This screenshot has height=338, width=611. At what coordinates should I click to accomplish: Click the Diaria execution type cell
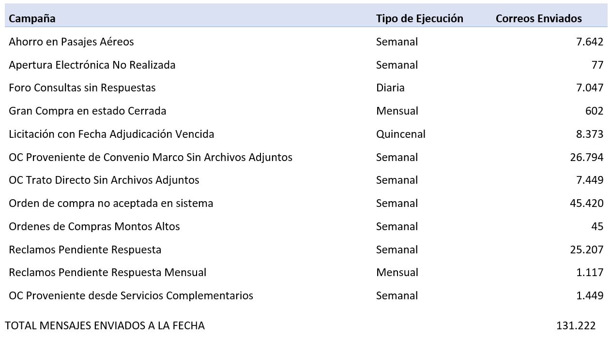[x=390, y=88]
